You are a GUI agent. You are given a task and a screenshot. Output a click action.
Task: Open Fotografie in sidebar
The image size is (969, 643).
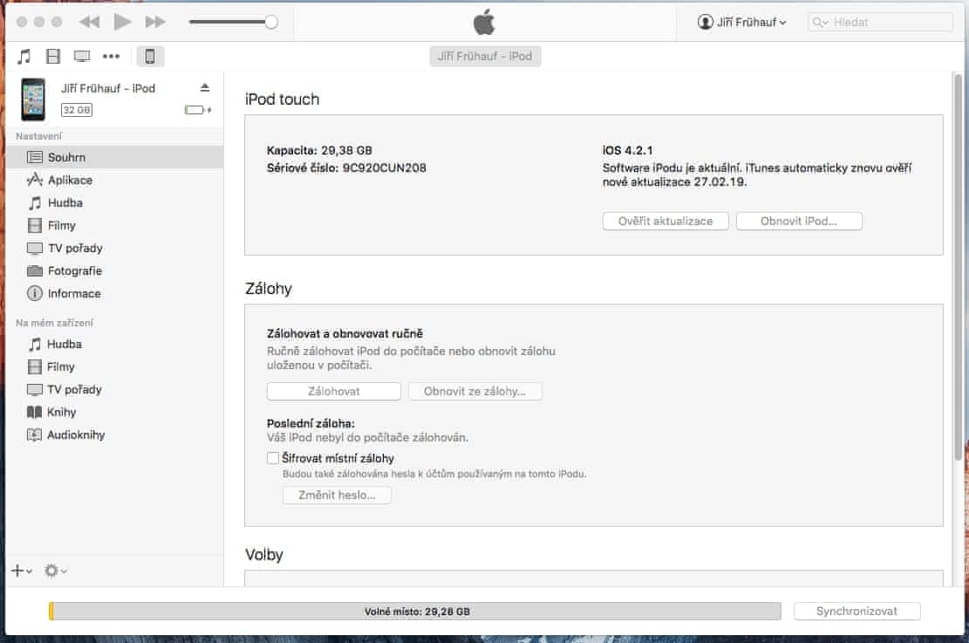pos(115,270)
